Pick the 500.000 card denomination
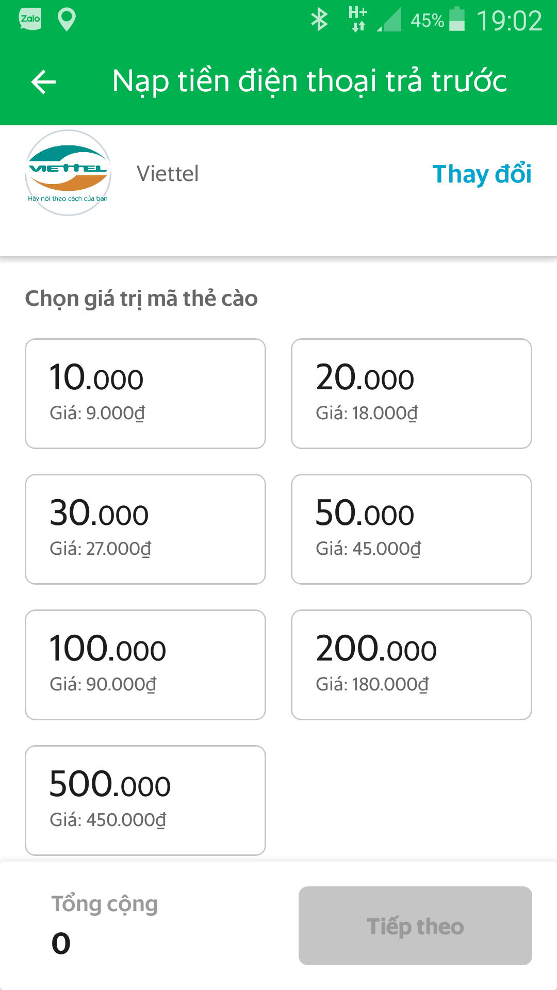Screen dimensions: 557x990 tap(145, 800)
